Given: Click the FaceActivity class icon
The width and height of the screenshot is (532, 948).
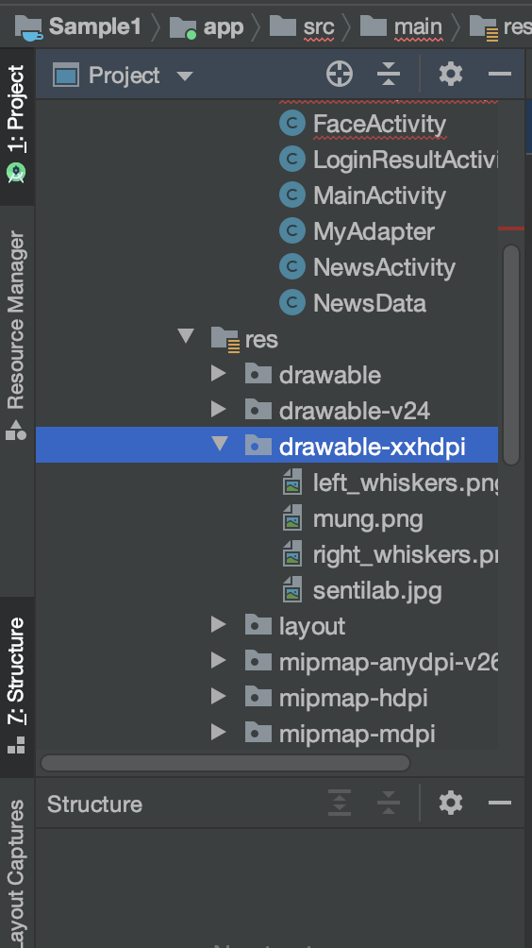Looking at the screenshot, I should (292, 124).
